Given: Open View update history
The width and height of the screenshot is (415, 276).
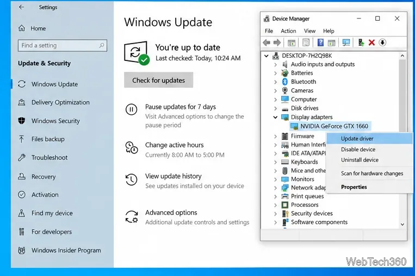Looking at the screenshot, I should (x=174, y=176).
